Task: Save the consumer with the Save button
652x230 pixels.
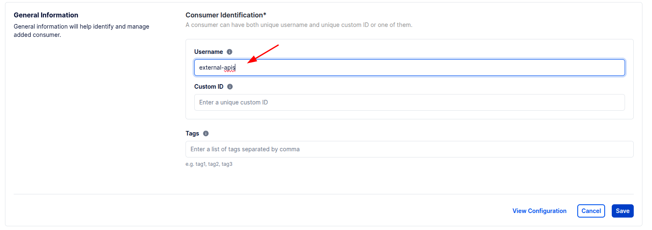Action: point(622,211)
